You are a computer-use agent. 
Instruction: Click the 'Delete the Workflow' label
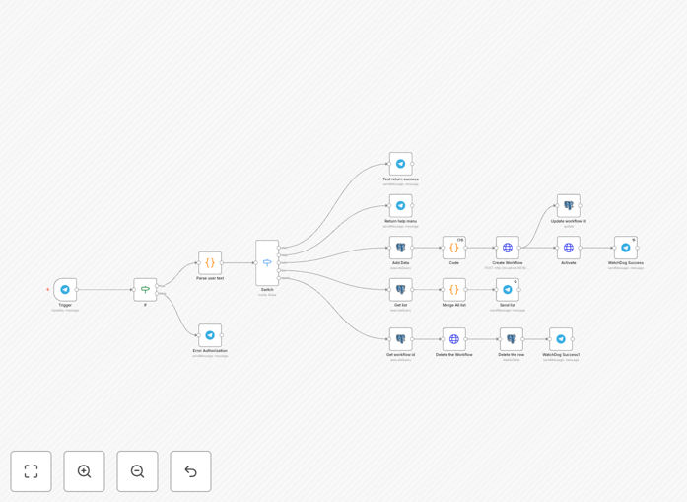454,355
